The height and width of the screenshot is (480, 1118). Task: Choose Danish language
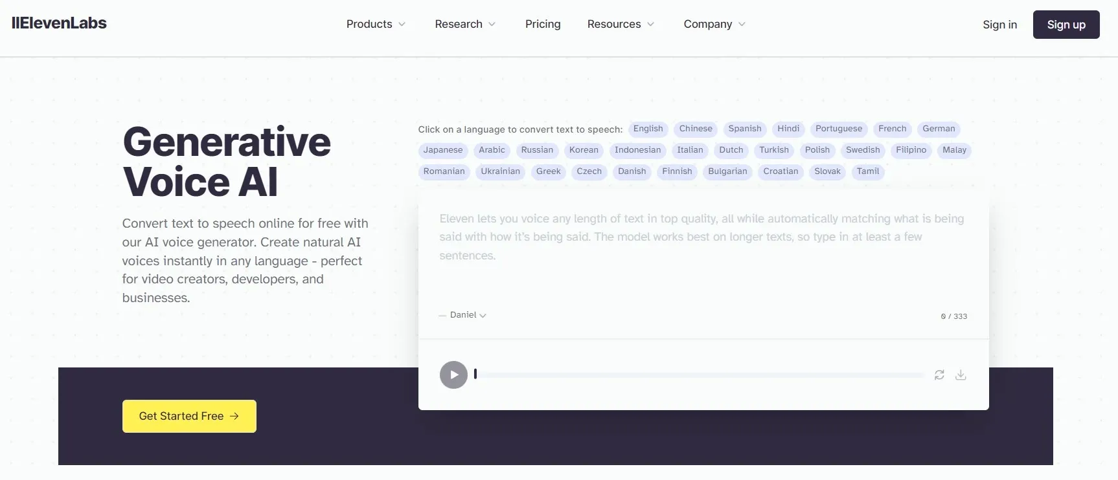[x=632, y=171]
